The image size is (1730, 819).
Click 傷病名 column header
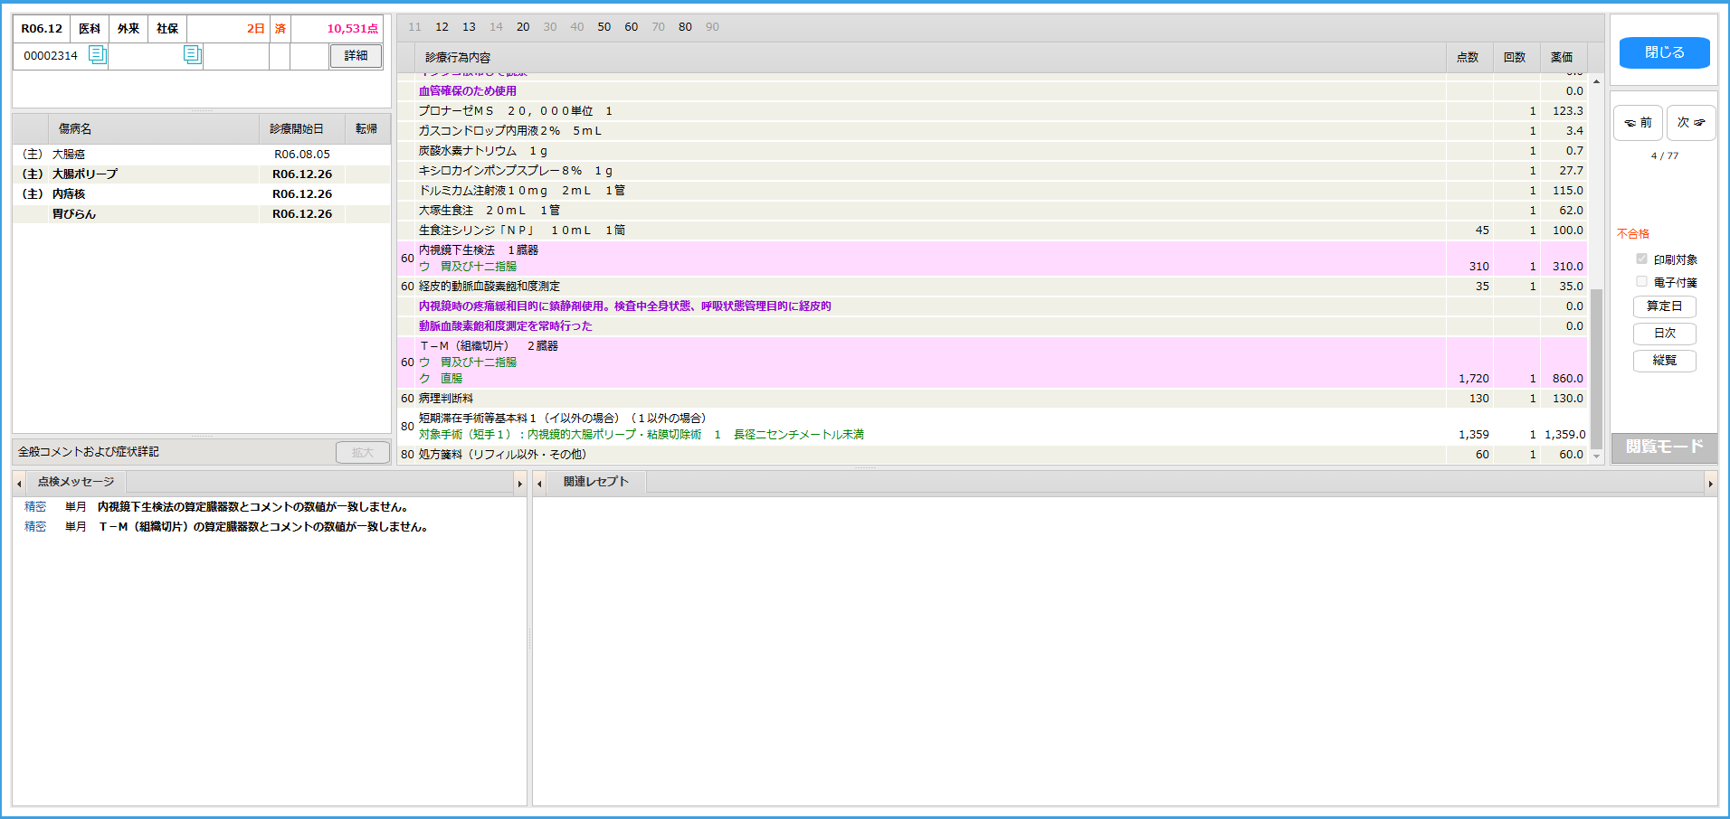pos(154,129)
